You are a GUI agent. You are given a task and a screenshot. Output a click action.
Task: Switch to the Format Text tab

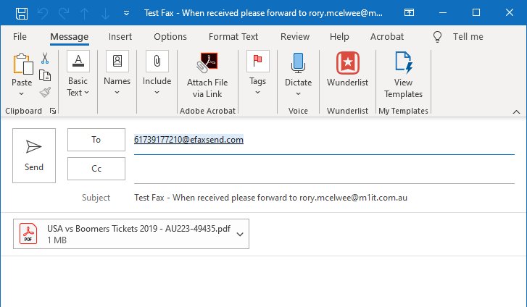click(233, 37)
